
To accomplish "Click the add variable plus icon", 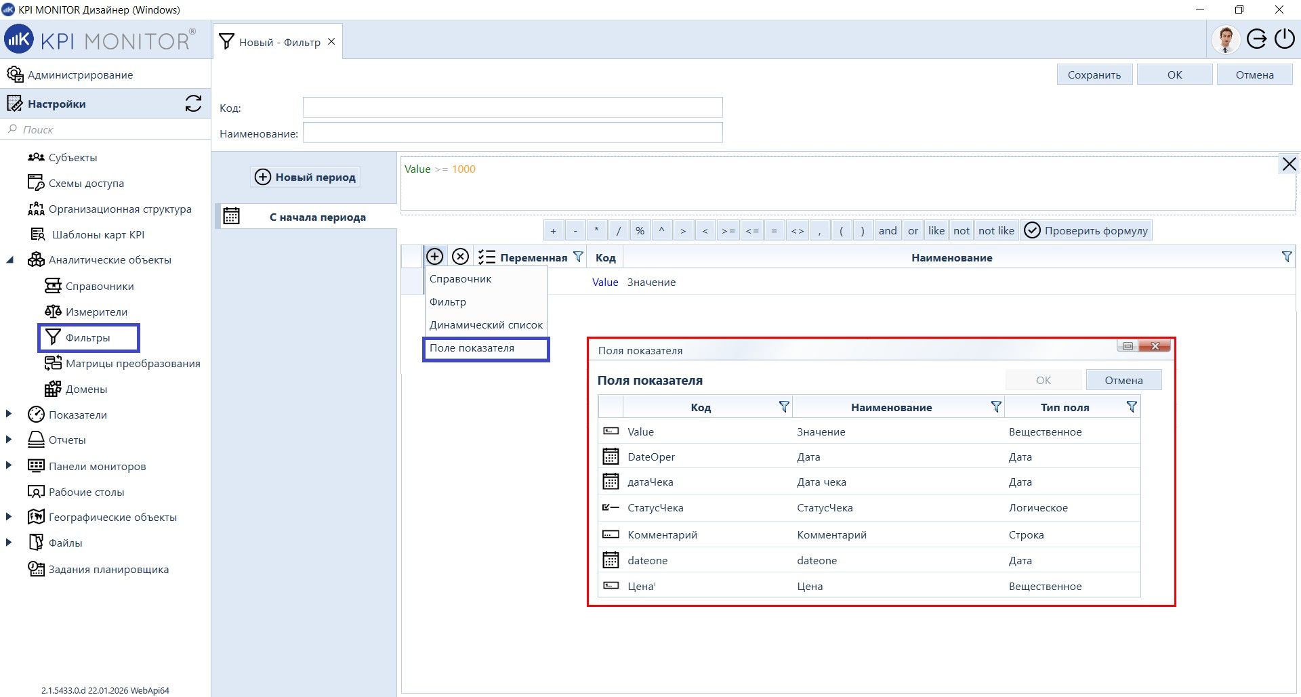I will coord(434,257).
